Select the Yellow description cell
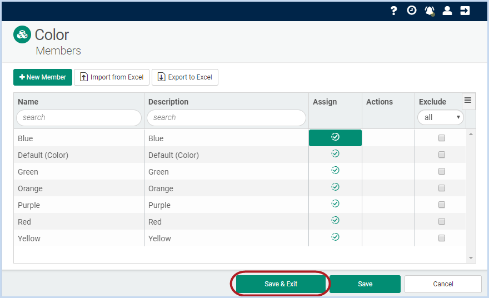This screenshot has height=298, width=489. click(x=226, y=238)
